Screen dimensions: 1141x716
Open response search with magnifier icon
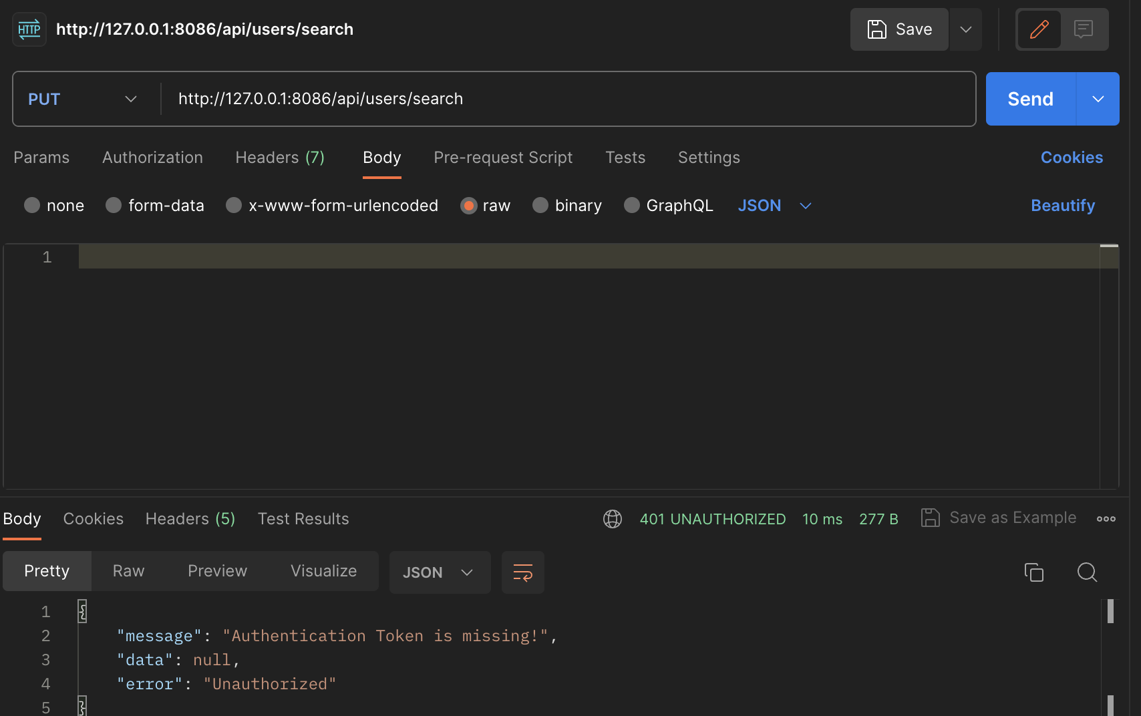tap(1087, 572)
